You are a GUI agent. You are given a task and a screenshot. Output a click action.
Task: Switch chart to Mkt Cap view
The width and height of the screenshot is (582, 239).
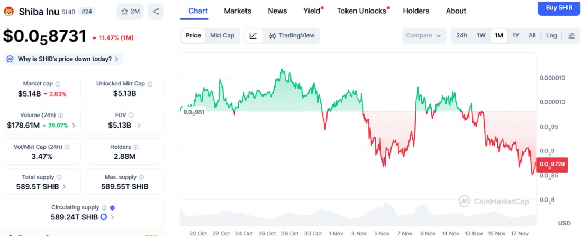click(222, 35)
